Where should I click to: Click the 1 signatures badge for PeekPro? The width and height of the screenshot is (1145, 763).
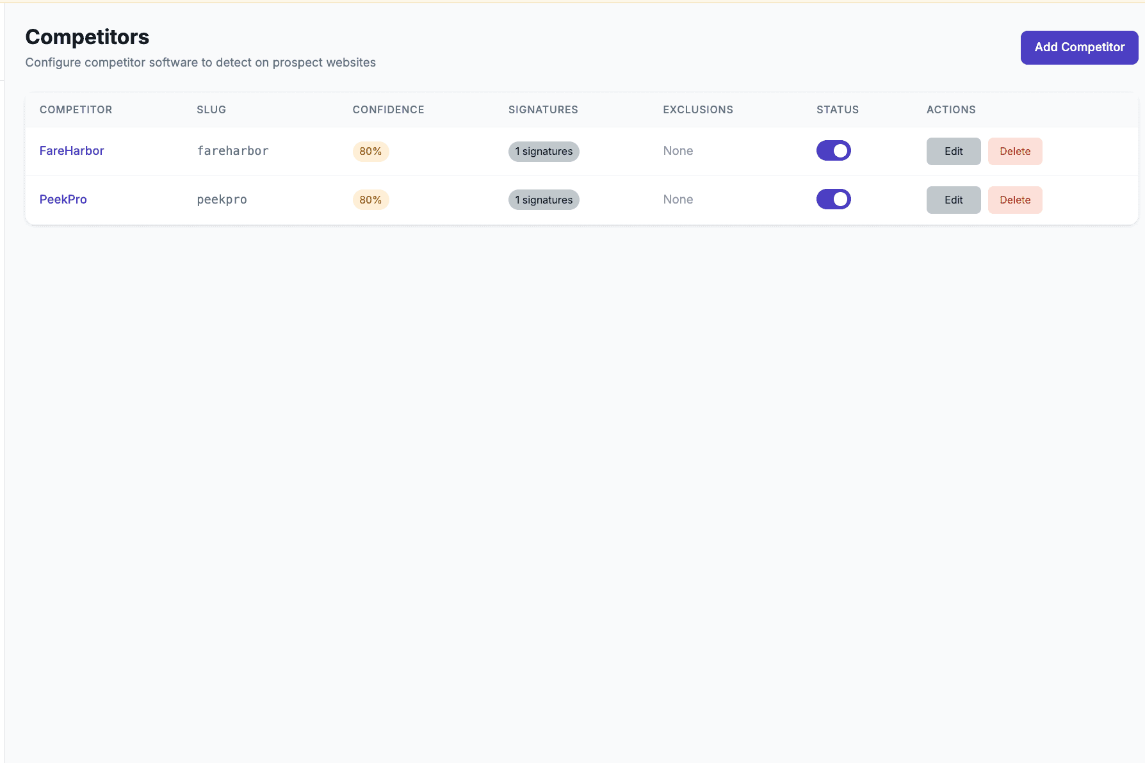click(543, 200)
